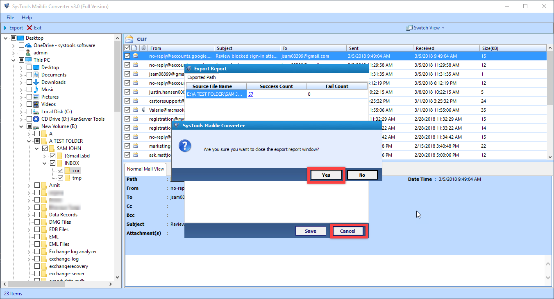Click the question mark dialog icon

point(186,146)
